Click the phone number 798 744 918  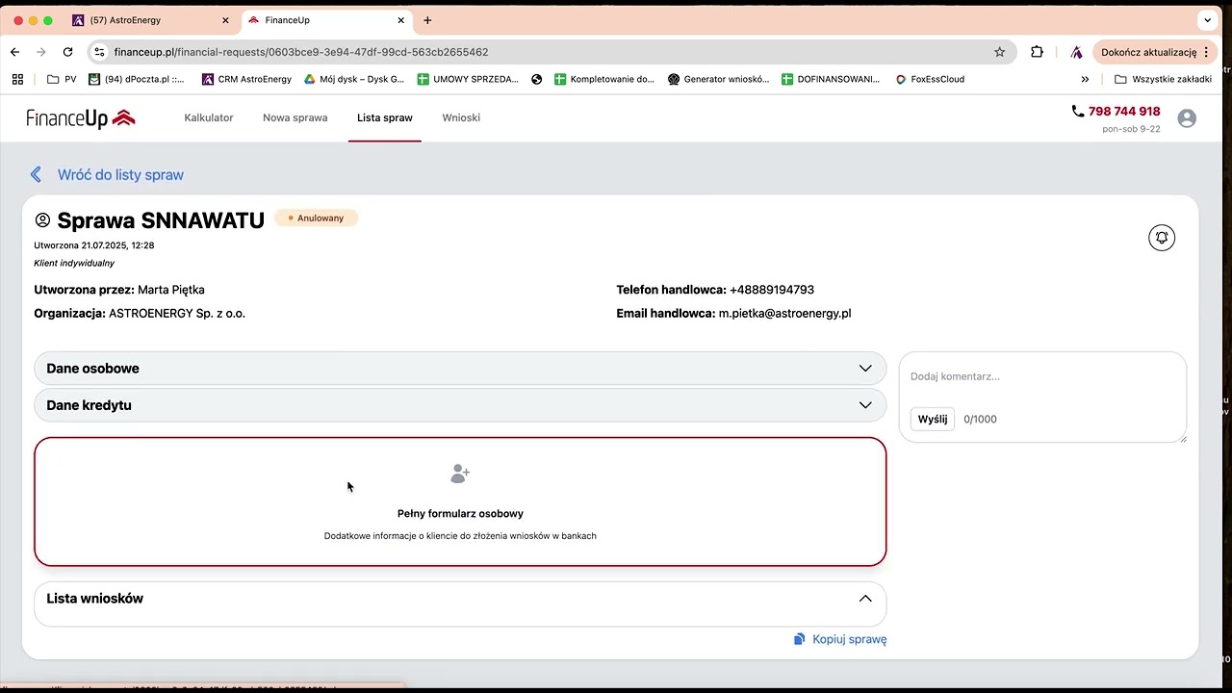click(x=1124, y=112)
